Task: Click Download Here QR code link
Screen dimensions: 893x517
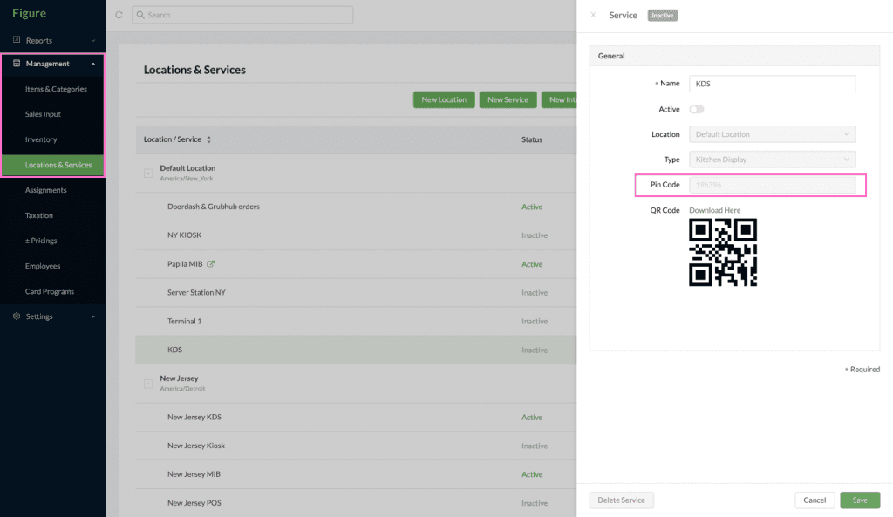Action: pyautogui.click(x=715, y=210)
